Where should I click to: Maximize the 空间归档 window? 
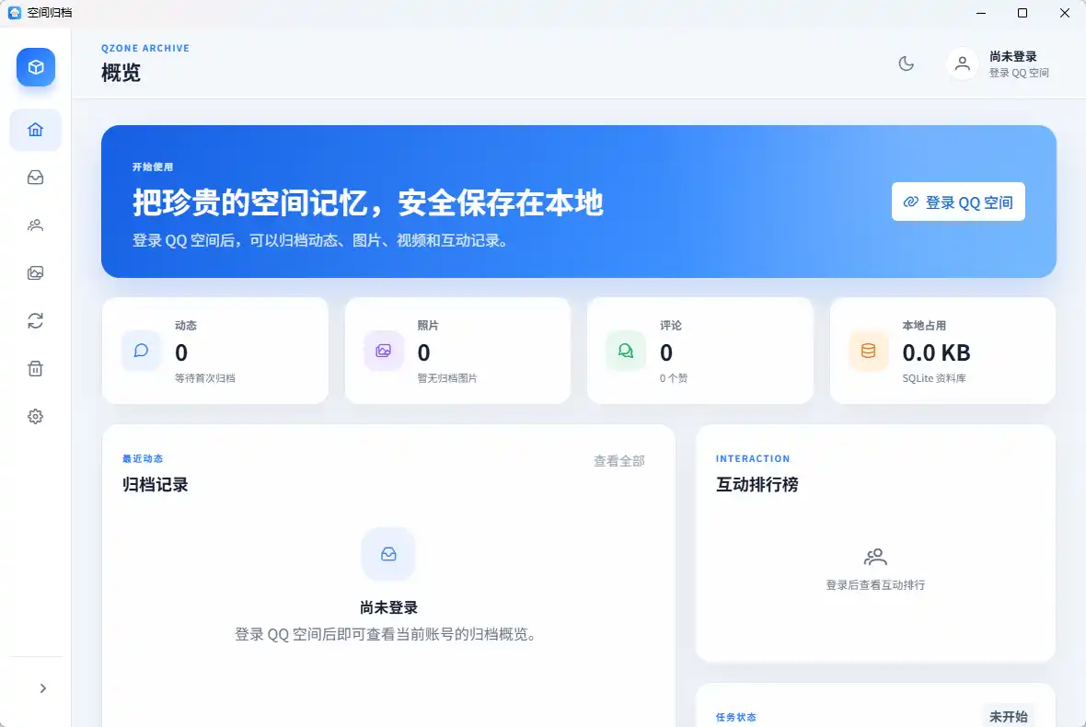click(1022, 13)
